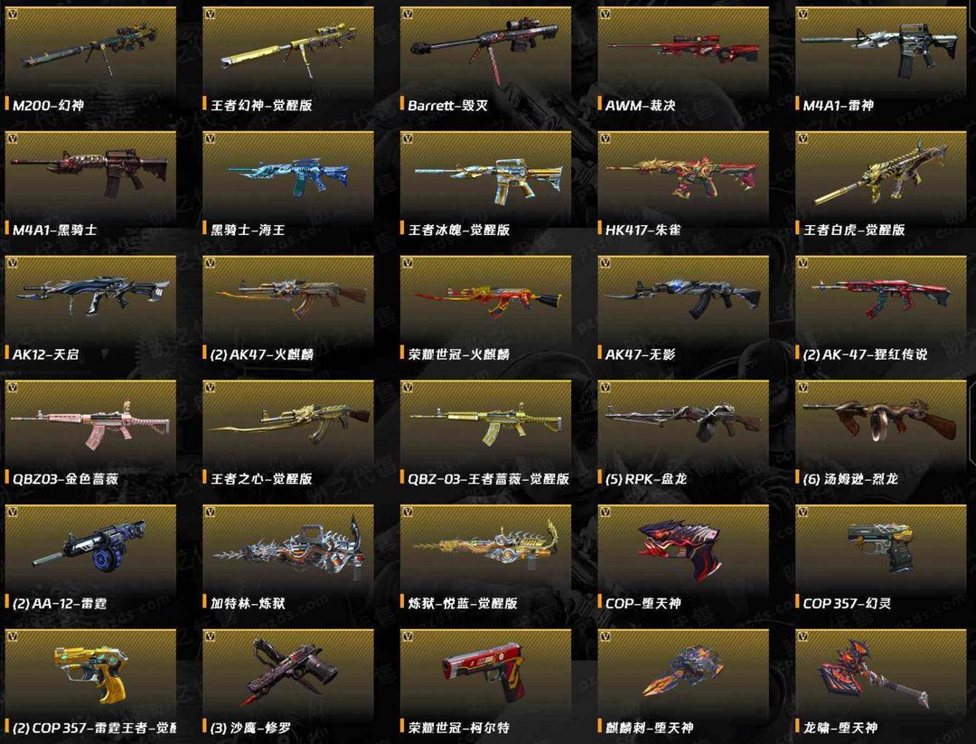Click the V badge on 沙鹰-修罗 card
976x744 pixels.
(x=210, y=636)
